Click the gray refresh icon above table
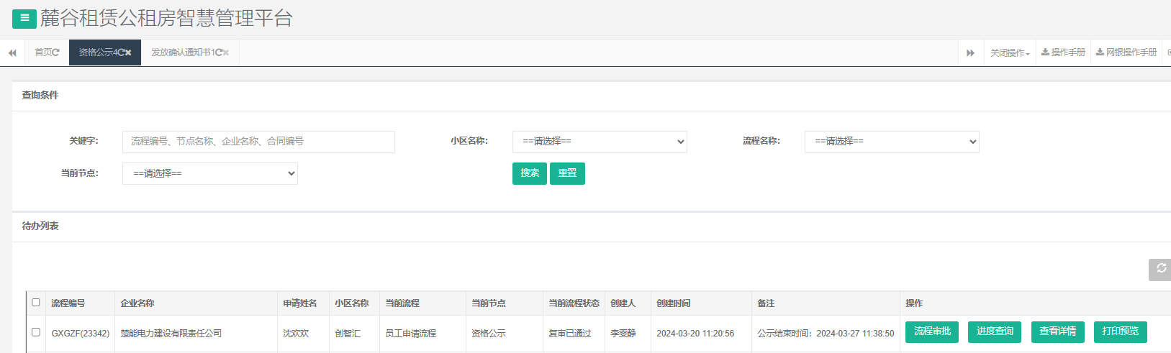This screenshot has height=353, width=1171. (1160, 269)
